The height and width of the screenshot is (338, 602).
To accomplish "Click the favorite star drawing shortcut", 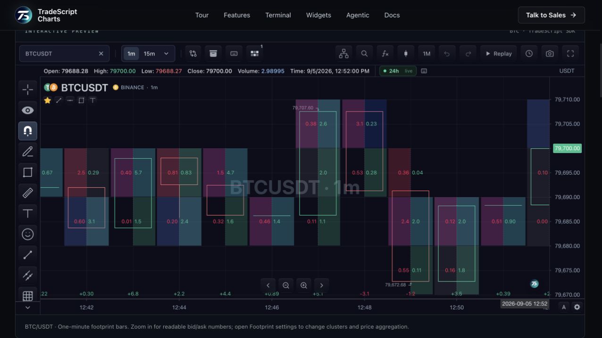I will click(x=47, y=100).
